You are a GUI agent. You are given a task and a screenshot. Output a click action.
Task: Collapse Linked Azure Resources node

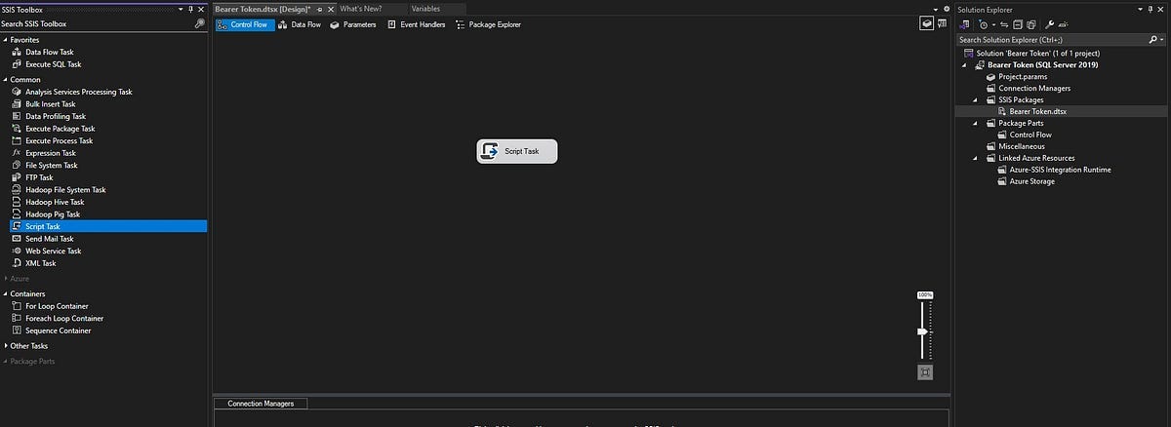point(977,158)
